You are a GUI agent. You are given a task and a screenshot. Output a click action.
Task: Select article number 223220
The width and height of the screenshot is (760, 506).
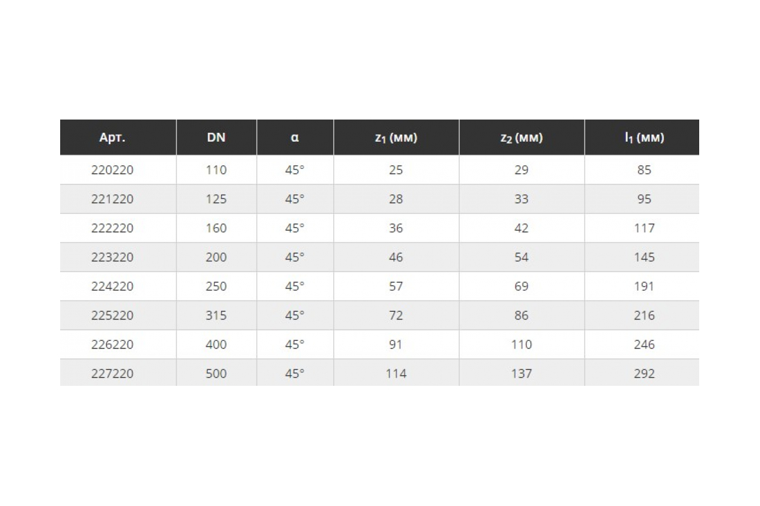coord(113,257)
